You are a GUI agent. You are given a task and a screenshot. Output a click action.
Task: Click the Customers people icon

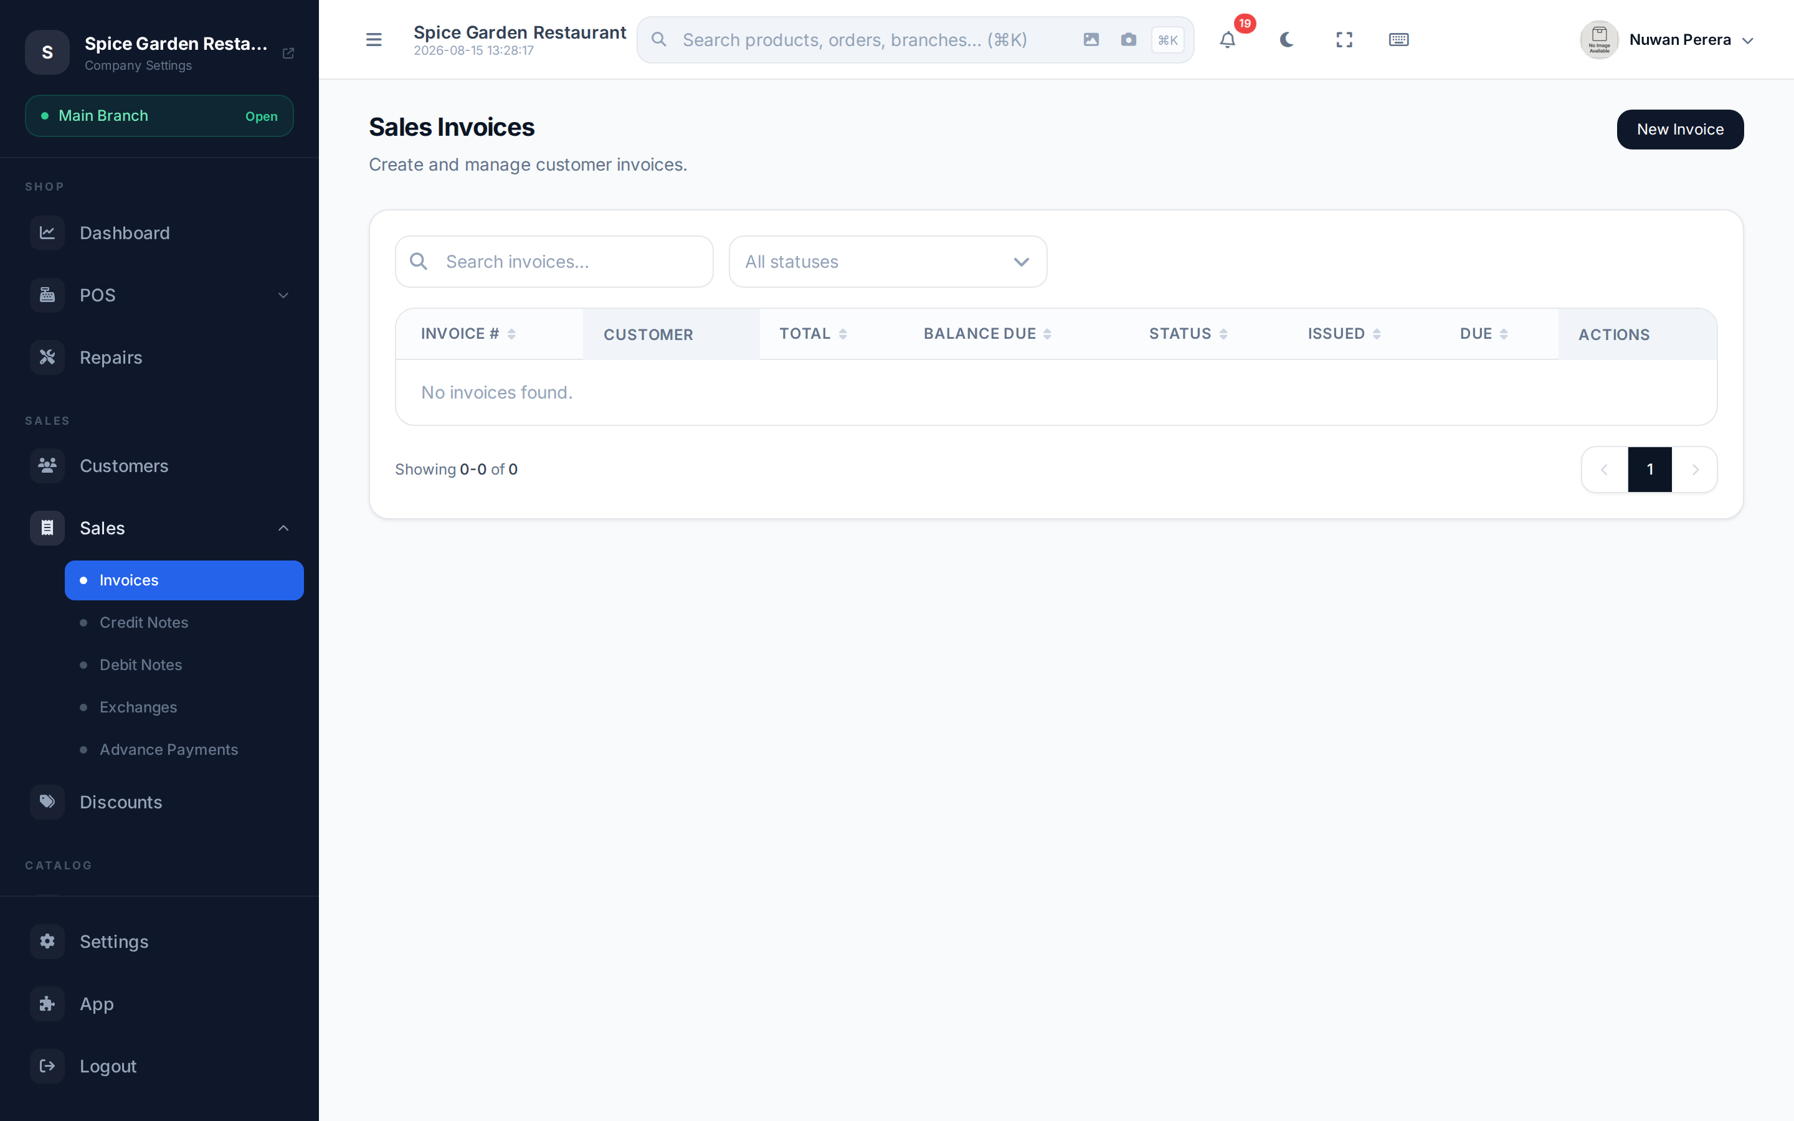pos(47,466)
